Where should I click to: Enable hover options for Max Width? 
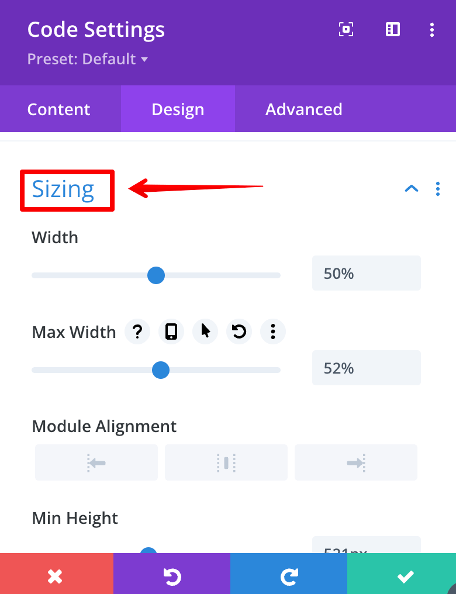(205, 331)
